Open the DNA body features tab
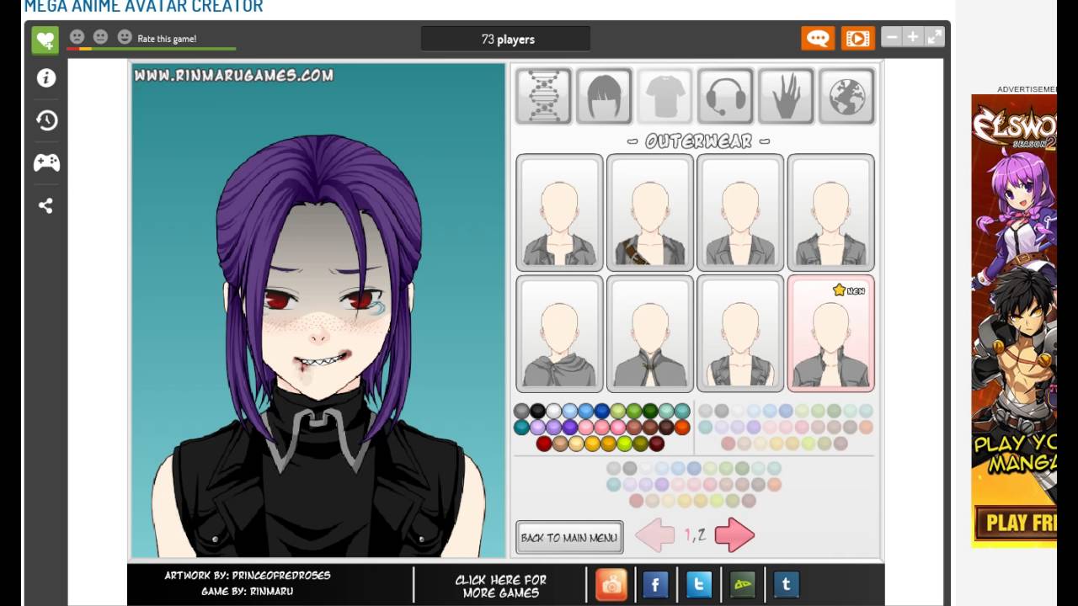Screen dimensions: 1078x606 point(543,96)
